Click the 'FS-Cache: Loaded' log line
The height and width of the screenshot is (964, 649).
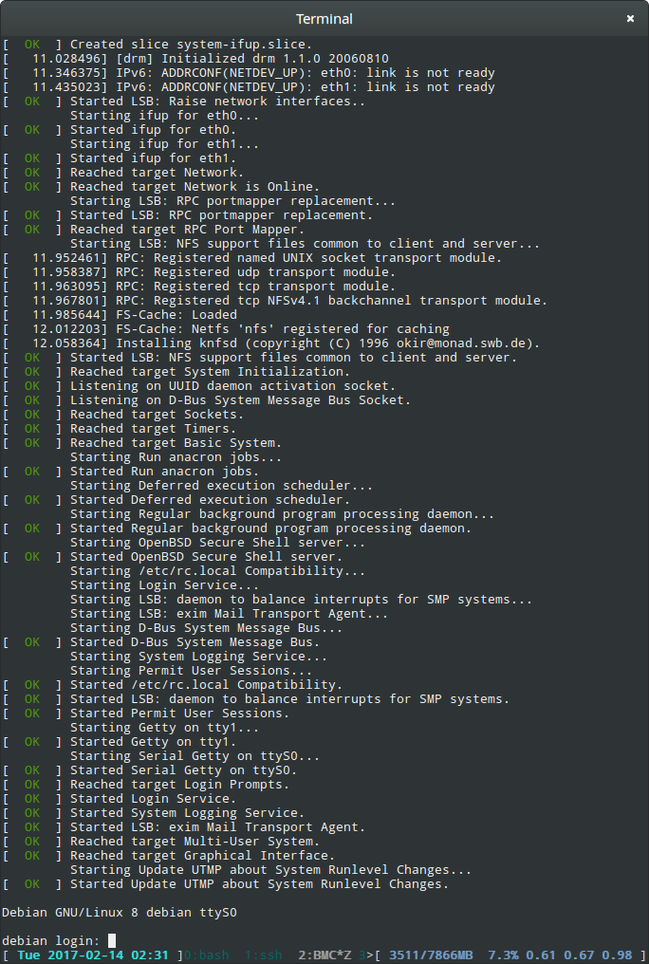176,315
